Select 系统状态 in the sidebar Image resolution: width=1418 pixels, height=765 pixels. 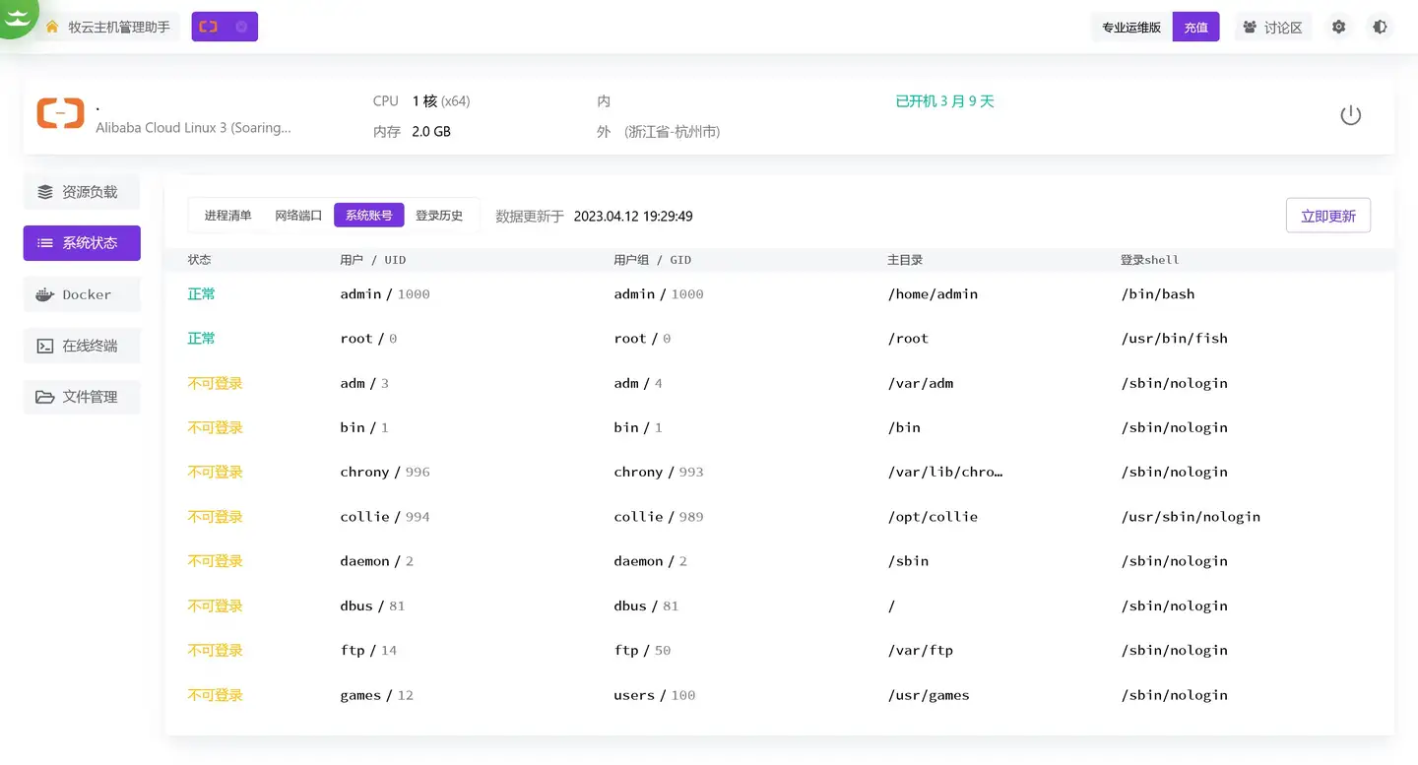[82, 243]
